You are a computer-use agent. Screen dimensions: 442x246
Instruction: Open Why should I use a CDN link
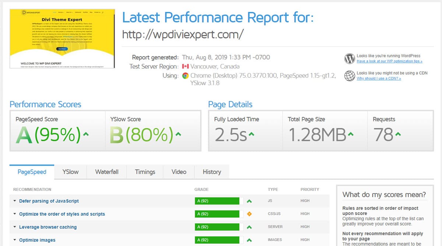pos(379,79)
